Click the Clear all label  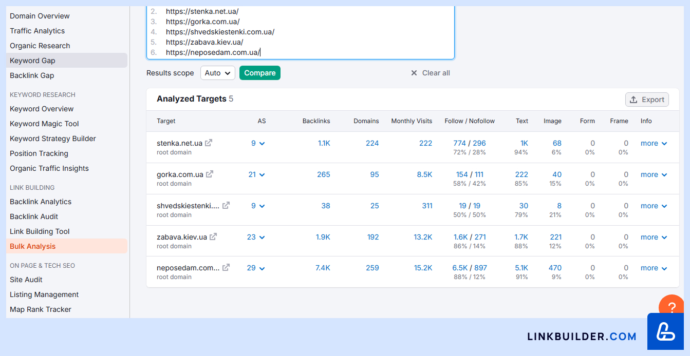click(x=436, y=73)
